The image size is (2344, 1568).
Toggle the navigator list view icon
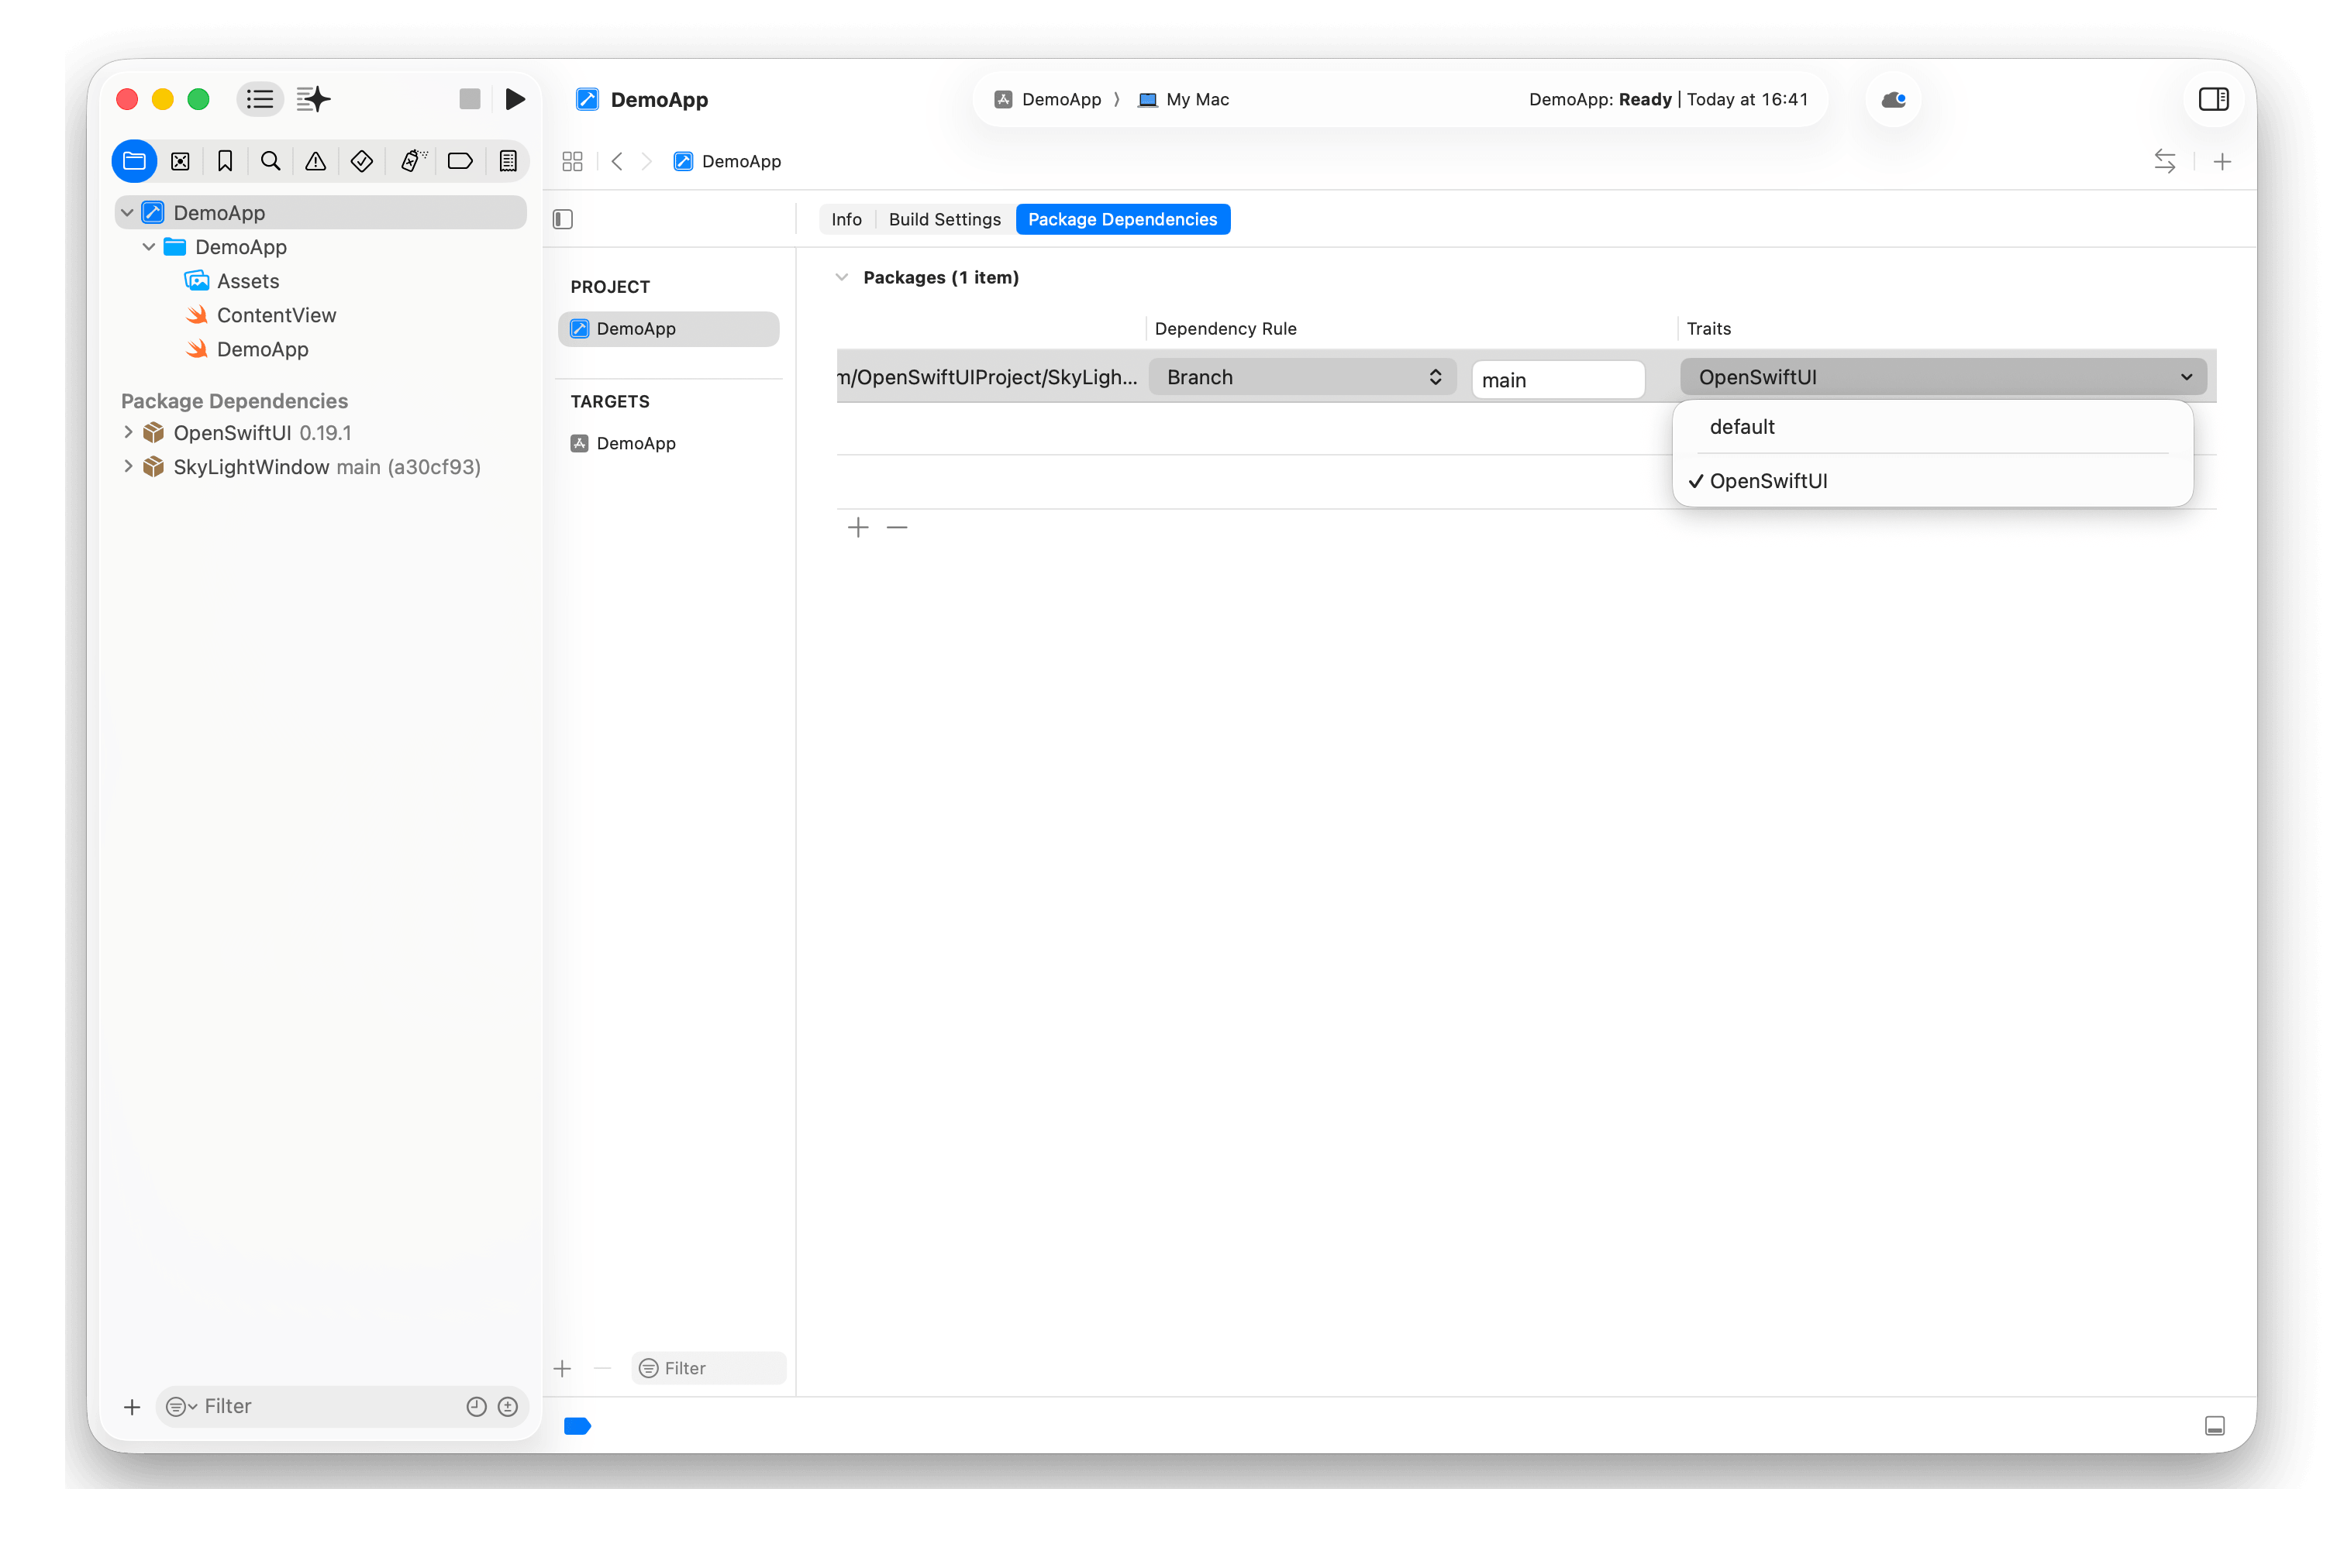point(259,99)
